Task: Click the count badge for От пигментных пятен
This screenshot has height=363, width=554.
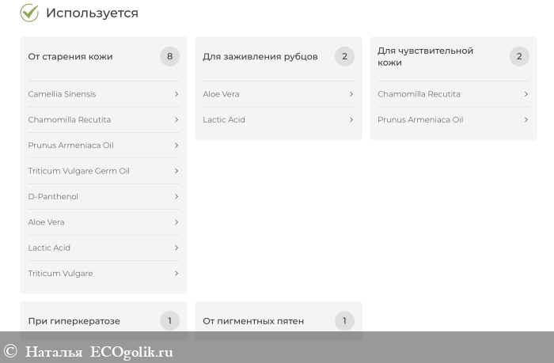Action: coord(344,320)
